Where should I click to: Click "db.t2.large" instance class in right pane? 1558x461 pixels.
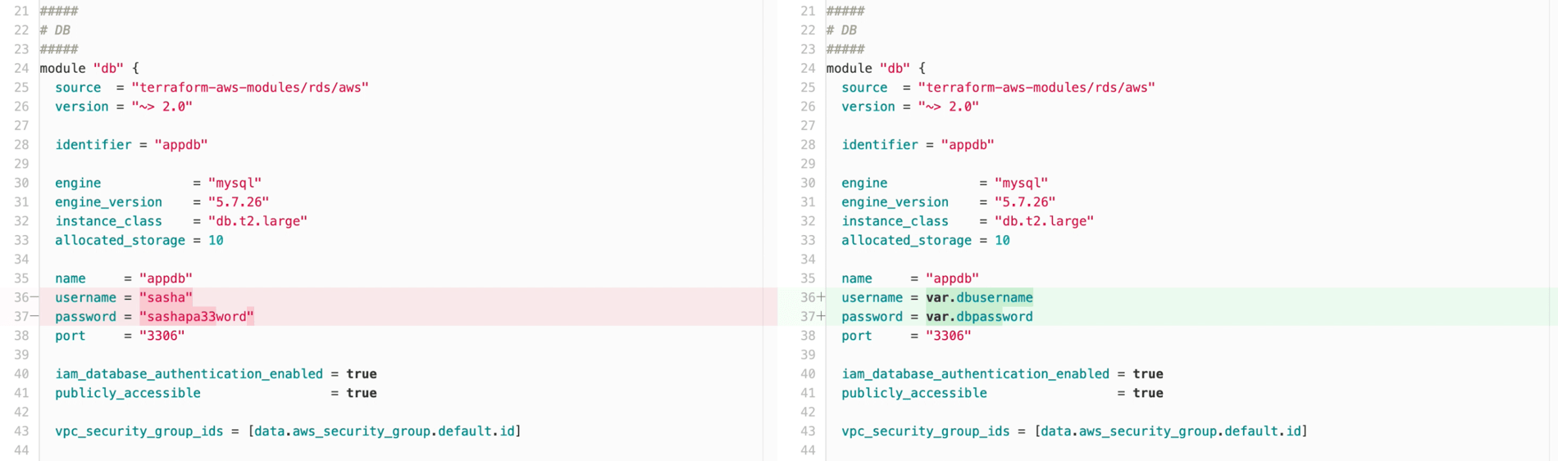(x=1044, y=221)
